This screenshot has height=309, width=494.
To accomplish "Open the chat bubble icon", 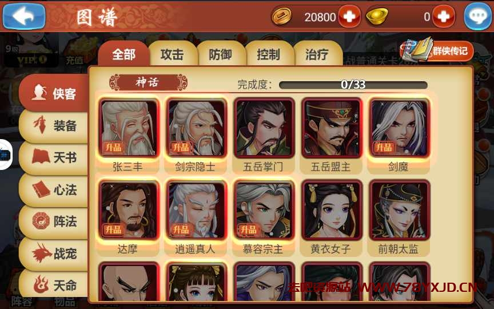I will [x=477, y=17].
